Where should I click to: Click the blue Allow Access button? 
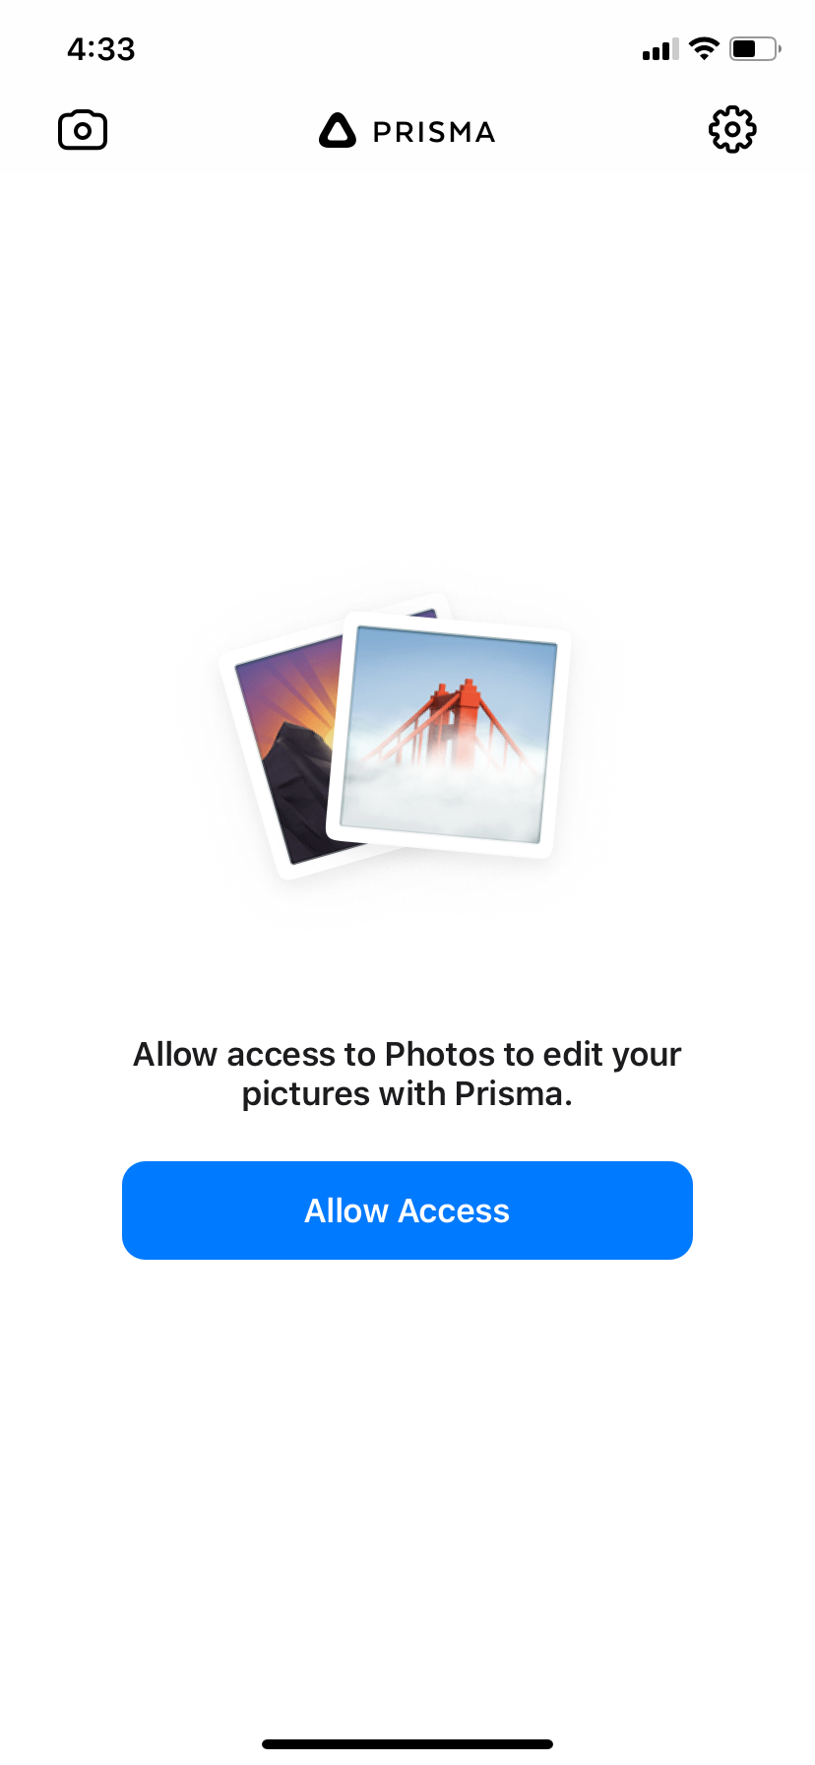[407, 1210]
